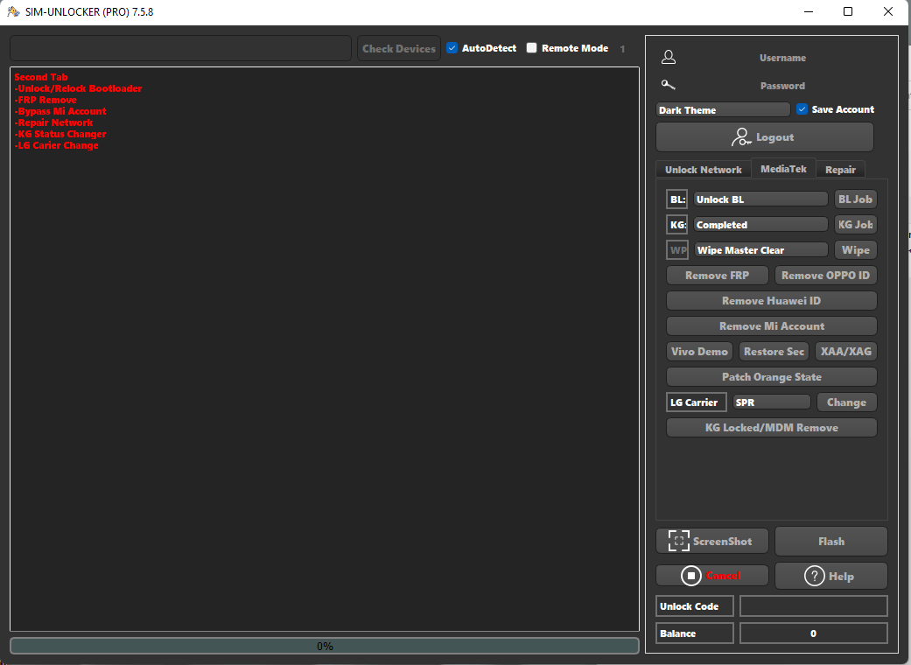Click the Patch Orange State button
Image resolution: width=911 pixels, height=665 pixels.
pos(771,377)
